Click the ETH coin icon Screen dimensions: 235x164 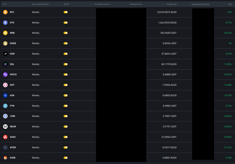click(5, 23)
